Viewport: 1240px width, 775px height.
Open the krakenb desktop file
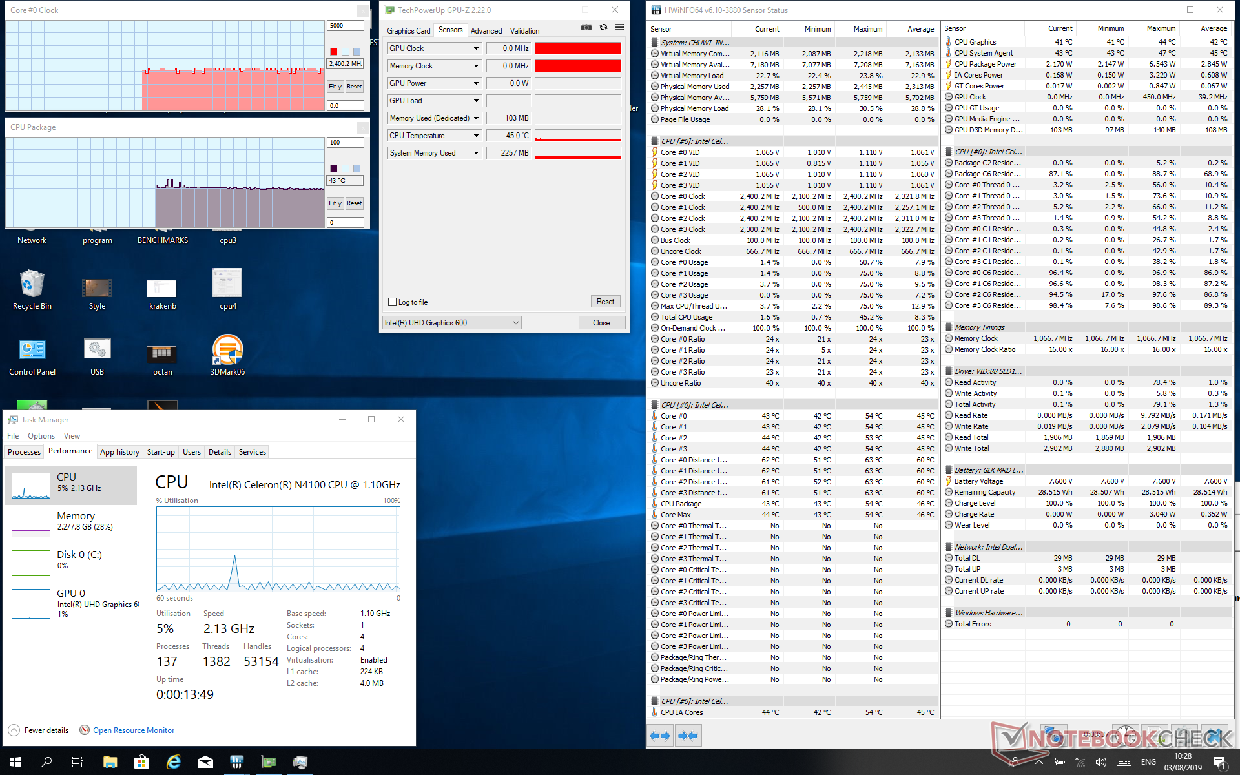coord(163,293)
